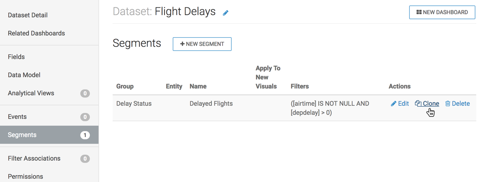Viewport: 490px width, 182px height.
Task: Open Dataset Detail in sidebar
Action: point(28,15)
